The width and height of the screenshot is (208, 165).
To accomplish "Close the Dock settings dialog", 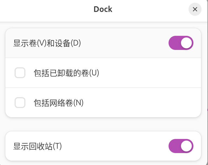I will pyautogui.click(x=195, y=9).
